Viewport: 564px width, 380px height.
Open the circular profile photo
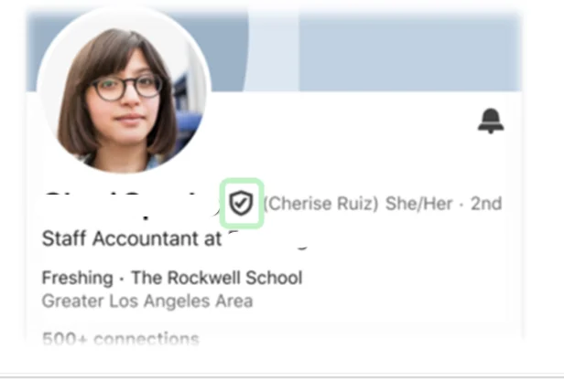point(124,90)
